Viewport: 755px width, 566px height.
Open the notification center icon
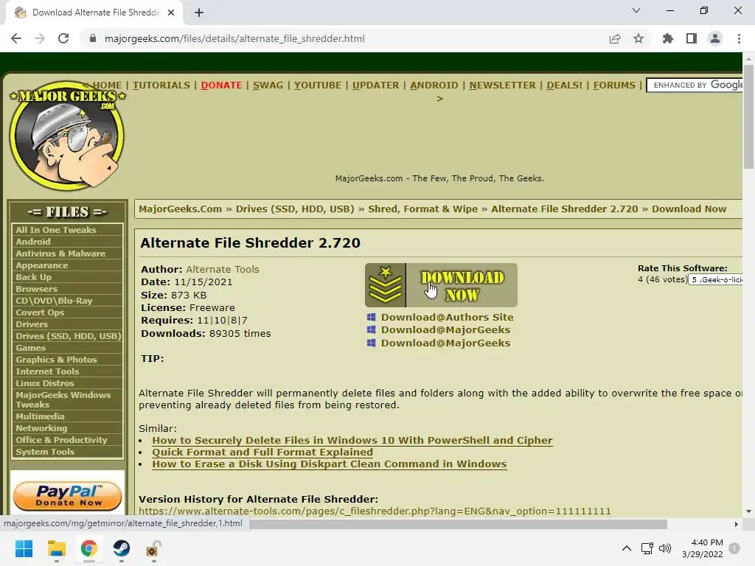734,548
